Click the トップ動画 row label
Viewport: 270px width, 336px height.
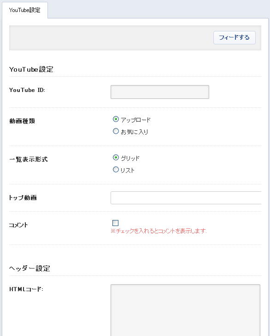tap(23, 197)
